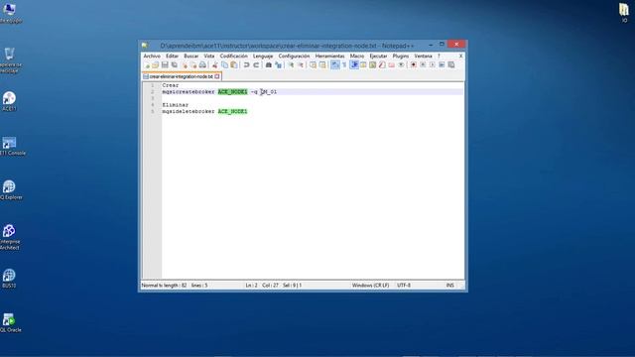
Task: Toggle the Show All Characters pilcrow icon
Action: point(344,65)
